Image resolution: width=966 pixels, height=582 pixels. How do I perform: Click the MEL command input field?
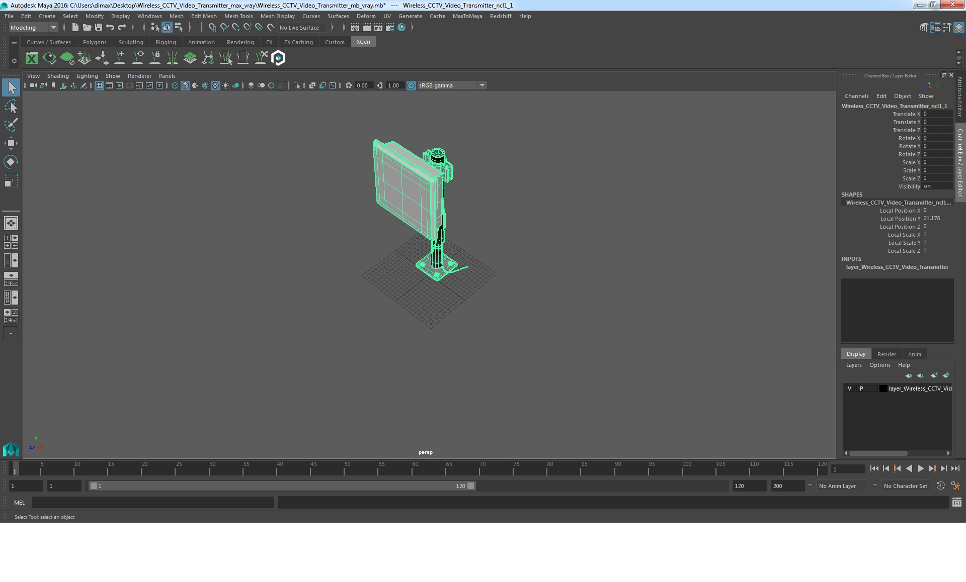click(153, 503)
